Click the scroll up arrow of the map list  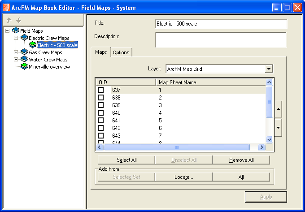[269, 82]
